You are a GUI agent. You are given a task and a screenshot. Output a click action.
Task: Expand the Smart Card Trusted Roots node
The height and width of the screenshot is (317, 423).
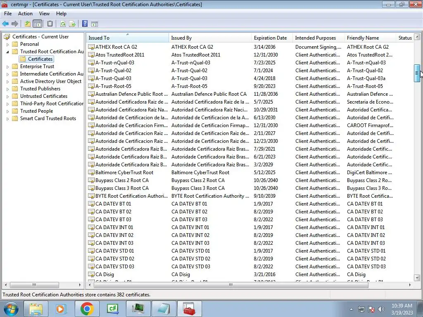[7, 119]
